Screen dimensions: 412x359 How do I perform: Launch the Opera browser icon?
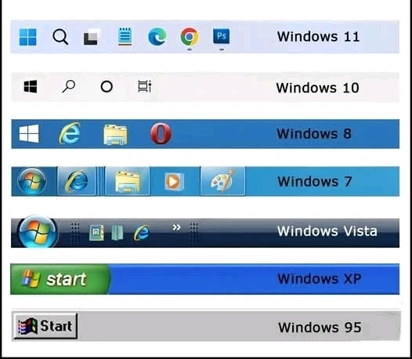(161, 133)
